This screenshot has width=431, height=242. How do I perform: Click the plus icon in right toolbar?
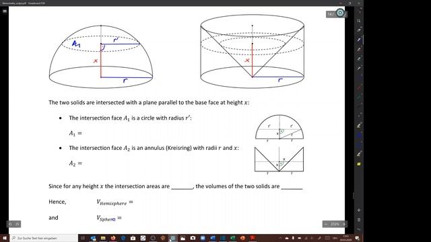click(359, 210)
